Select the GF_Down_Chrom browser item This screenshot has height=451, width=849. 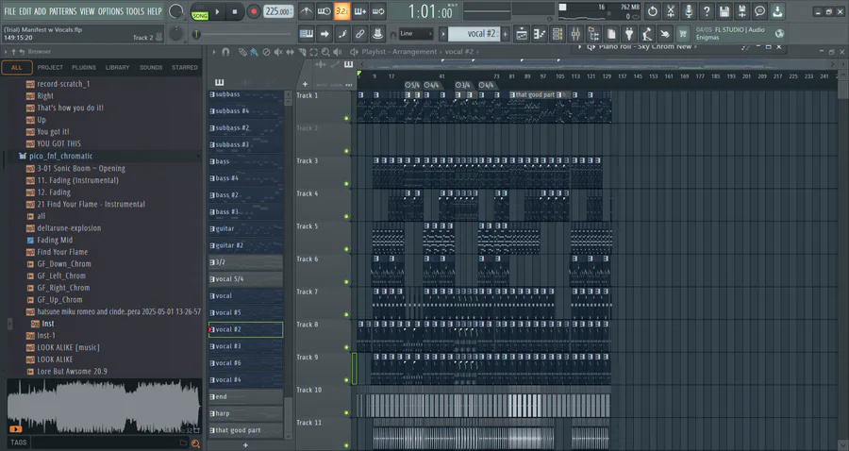coord(64,263)
